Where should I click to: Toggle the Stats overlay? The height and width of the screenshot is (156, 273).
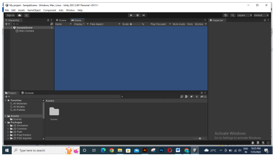click(190, 24)
